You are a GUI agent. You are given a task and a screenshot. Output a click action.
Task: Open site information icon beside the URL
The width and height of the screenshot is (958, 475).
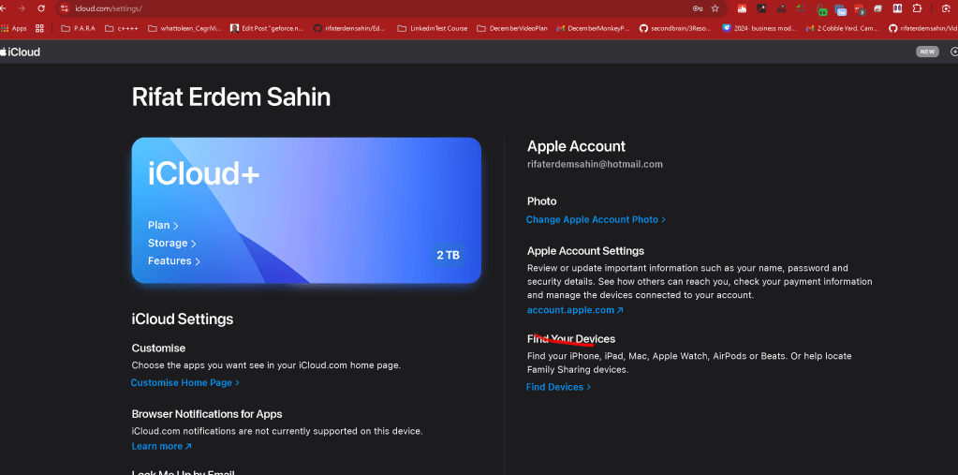pos(65,8)
